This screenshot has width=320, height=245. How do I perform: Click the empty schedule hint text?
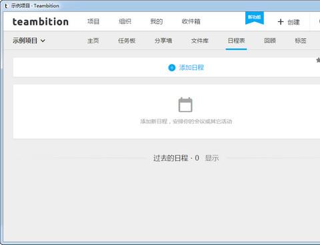pyautogui.click(x=186, y=121)
